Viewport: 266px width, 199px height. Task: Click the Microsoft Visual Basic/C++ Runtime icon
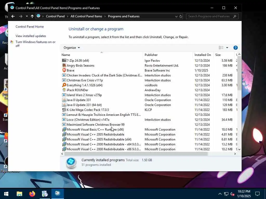tap(64, 129)
